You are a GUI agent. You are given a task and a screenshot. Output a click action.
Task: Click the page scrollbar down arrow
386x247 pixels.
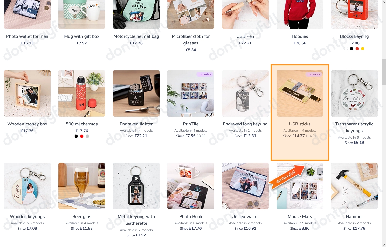(x=384, y=245)
